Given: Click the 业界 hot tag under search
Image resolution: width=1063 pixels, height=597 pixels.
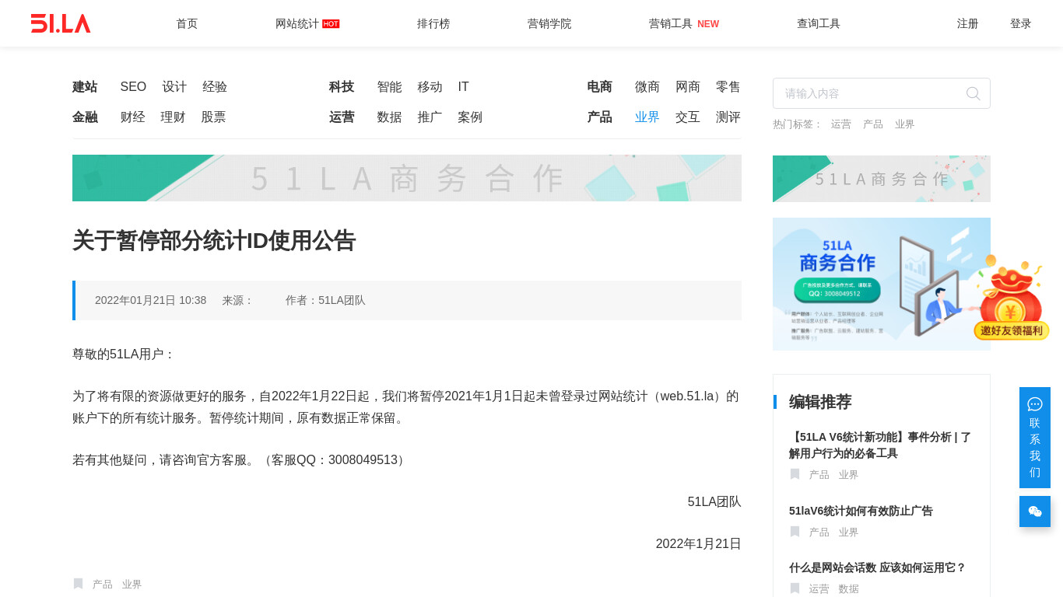Looking at the screenshot, I should point(904,124).
